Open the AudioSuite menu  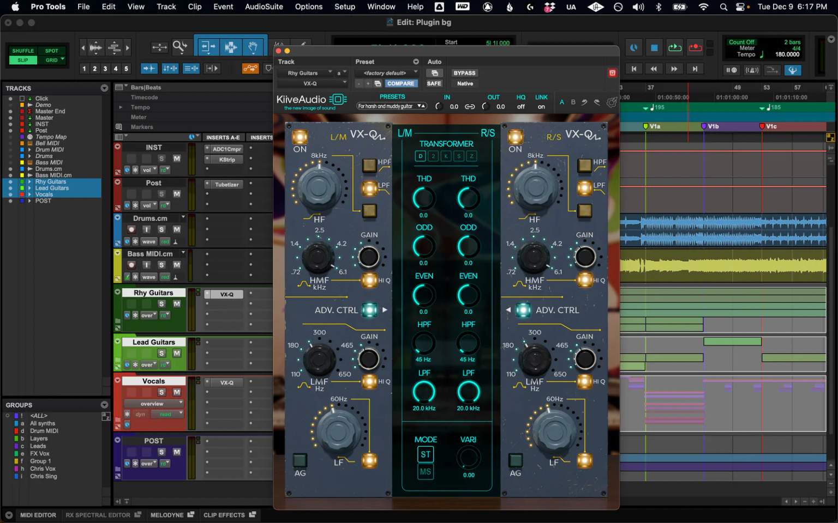[264, 7]
